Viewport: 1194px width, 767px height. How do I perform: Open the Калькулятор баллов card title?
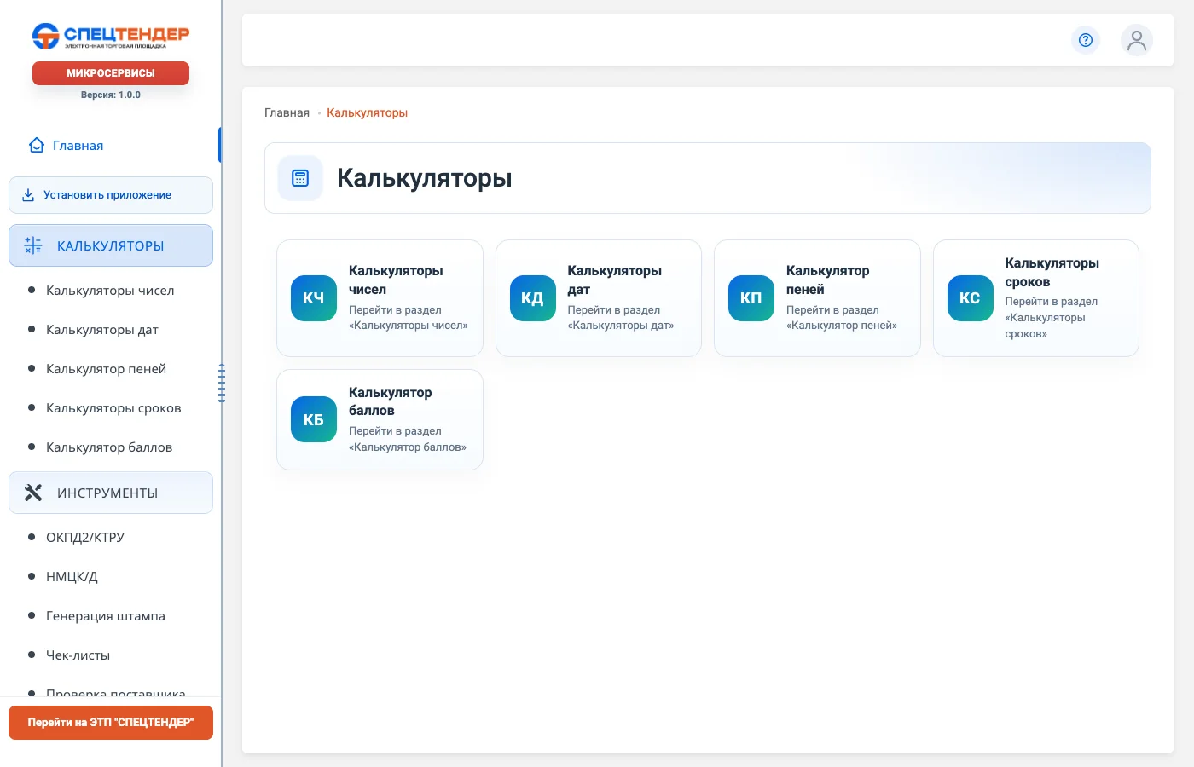pos(391,401)
